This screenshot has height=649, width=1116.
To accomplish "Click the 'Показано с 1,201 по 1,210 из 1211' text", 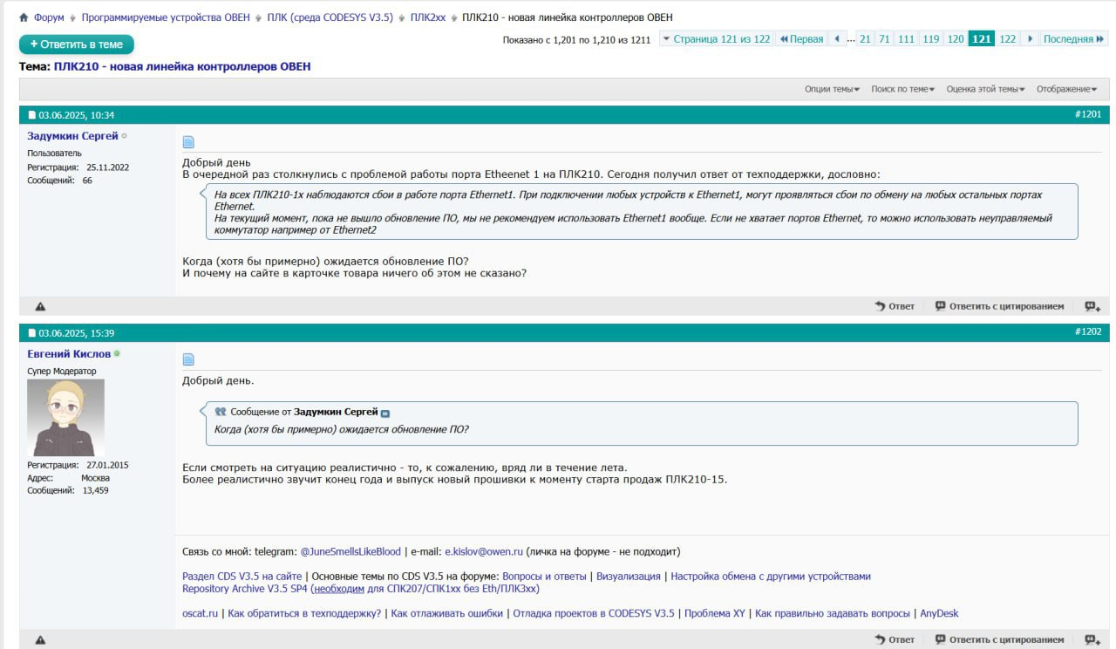I will tap(576, 40).
